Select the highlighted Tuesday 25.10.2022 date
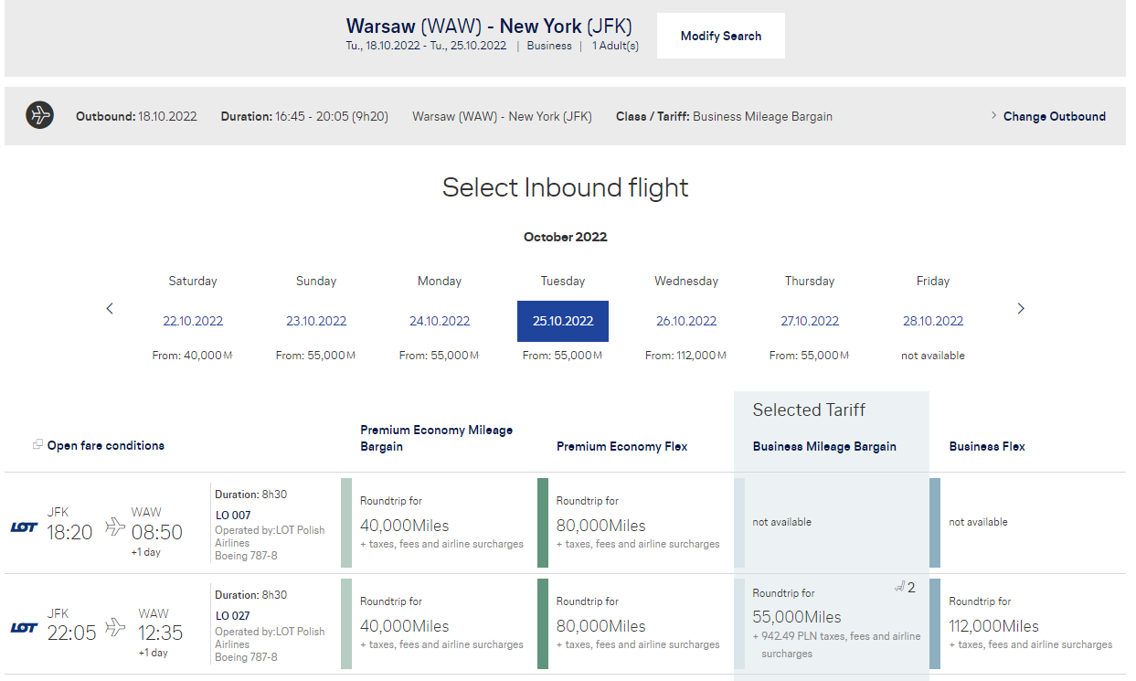Screen dimensions: 1136x681 (563, 321)
